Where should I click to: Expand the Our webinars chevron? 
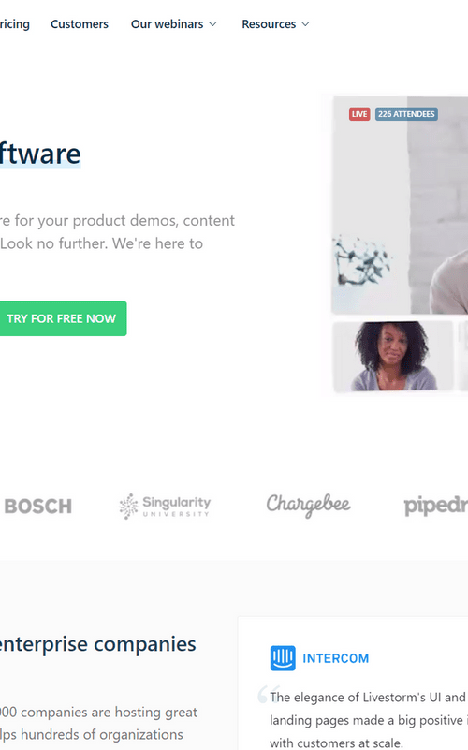pyautogui.click(x=212, y=24)
